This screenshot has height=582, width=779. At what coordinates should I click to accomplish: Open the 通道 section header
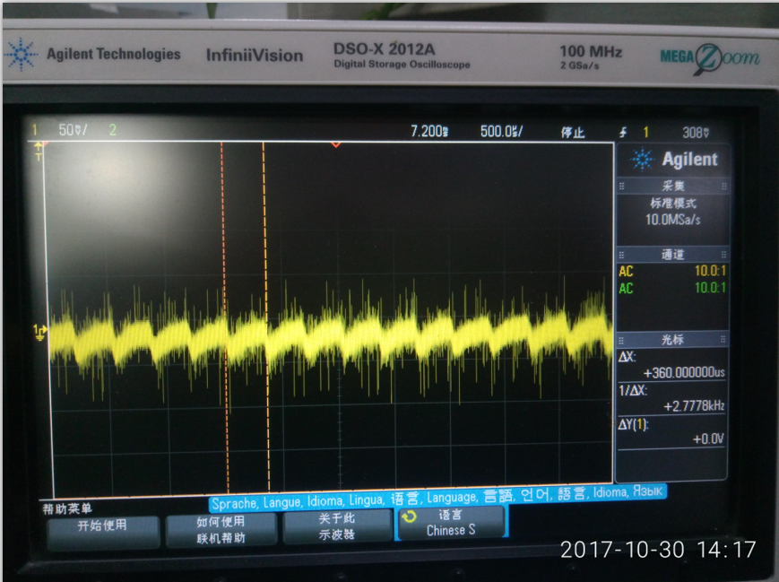[672, 255]
